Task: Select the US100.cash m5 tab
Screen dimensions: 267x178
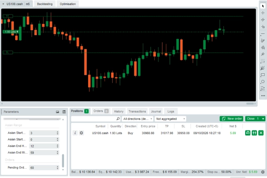Action: (x=16, y=4)
